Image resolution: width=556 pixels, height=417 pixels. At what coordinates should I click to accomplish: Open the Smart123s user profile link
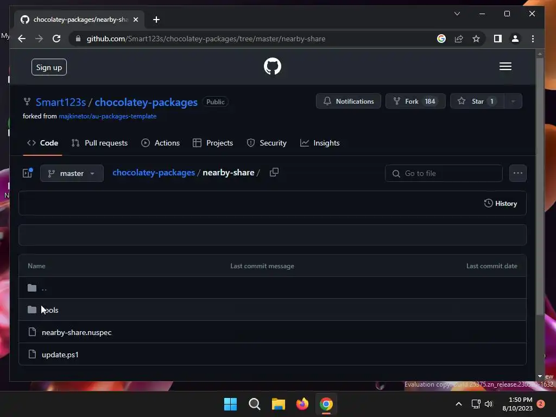click(x=61, y=102)
